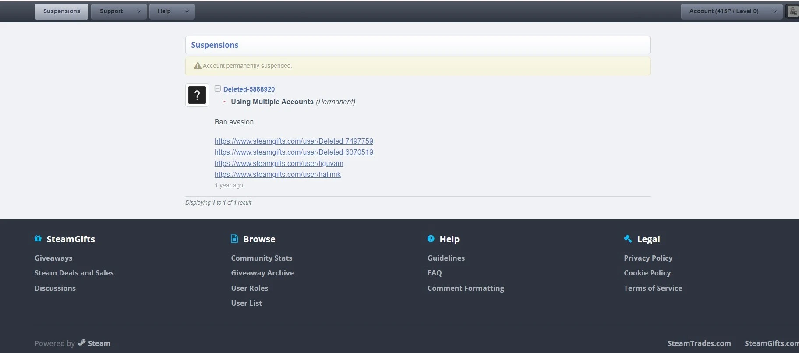Click the warning triangle icon in the suspended notice

[198, 66]
